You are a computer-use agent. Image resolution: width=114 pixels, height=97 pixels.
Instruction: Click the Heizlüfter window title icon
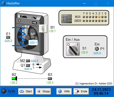point(3,3)
